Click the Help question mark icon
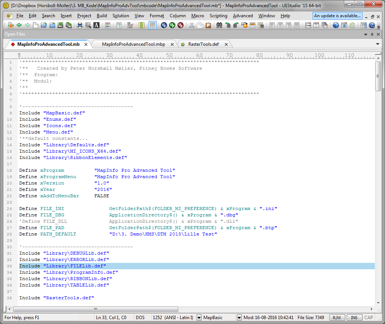 coord(372,25)
